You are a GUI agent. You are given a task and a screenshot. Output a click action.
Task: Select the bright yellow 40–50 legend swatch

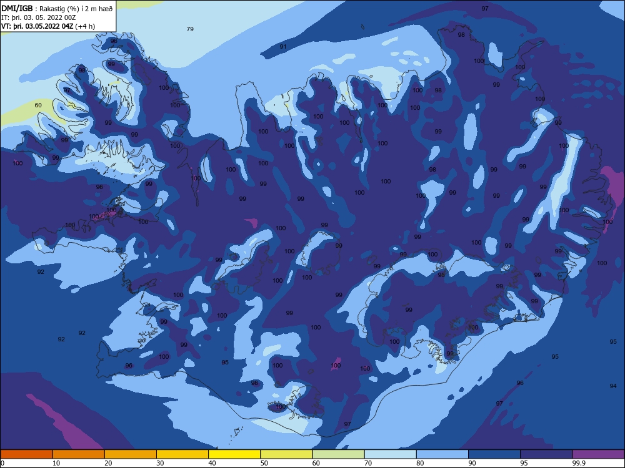tap(234, 454)
